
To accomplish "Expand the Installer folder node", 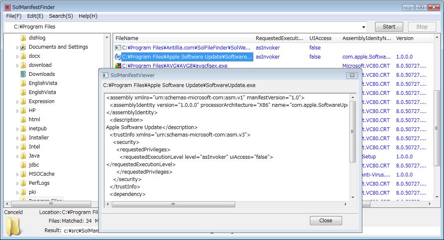I will [17, 138].
